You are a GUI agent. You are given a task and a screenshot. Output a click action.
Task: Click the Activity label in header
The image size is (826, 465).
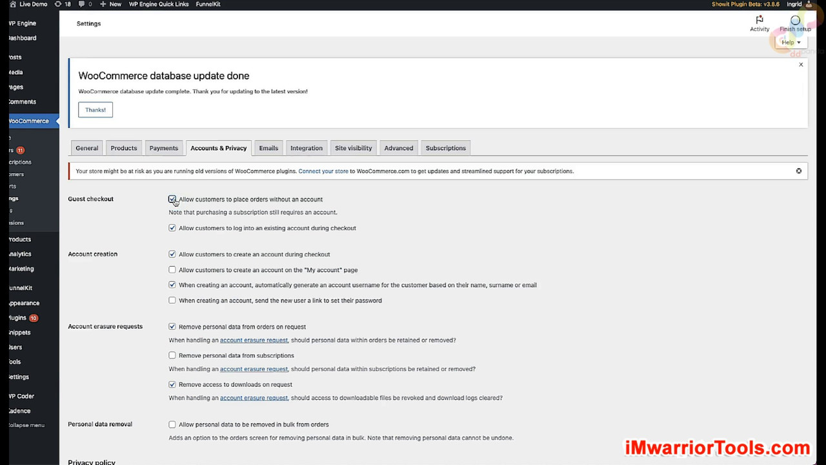(760, 29)
